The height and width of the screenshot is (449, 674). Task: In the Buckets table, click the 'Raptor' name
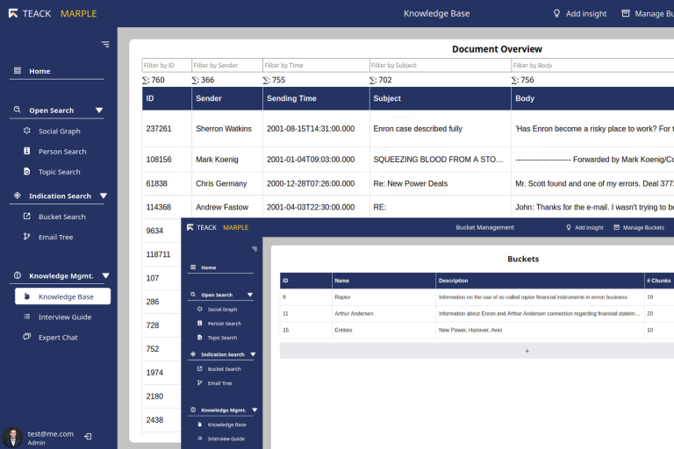(342, 297)
